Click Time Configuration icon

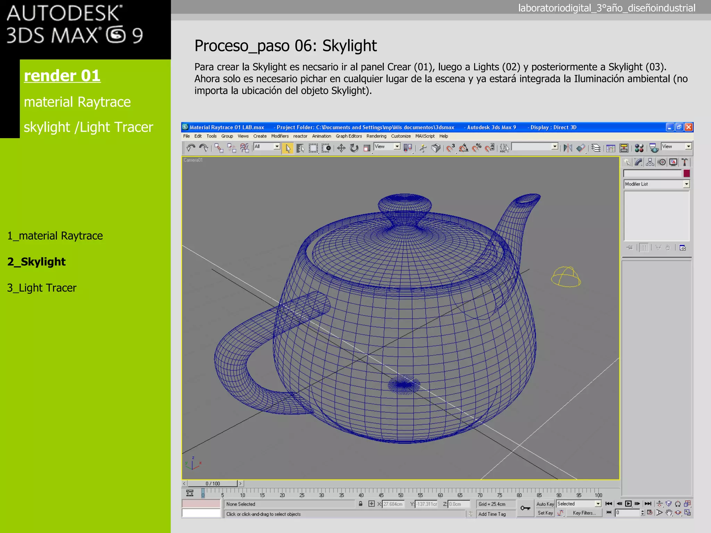tap(650, 513)
